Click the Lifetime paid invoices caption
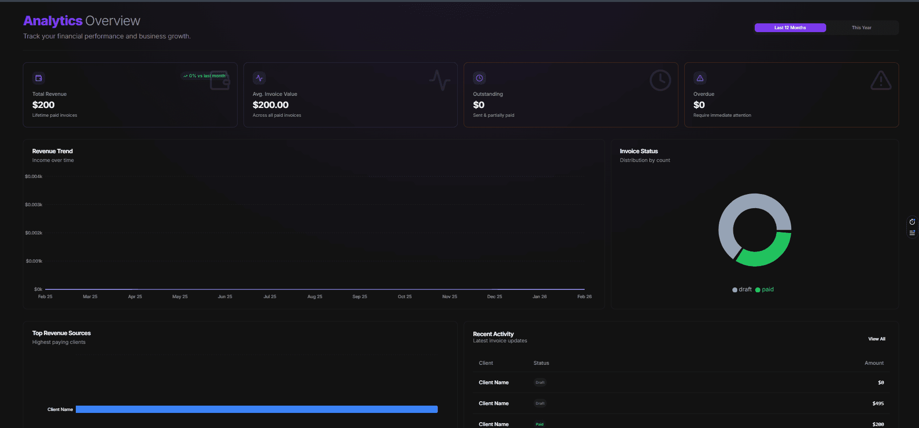 (54, 115)
